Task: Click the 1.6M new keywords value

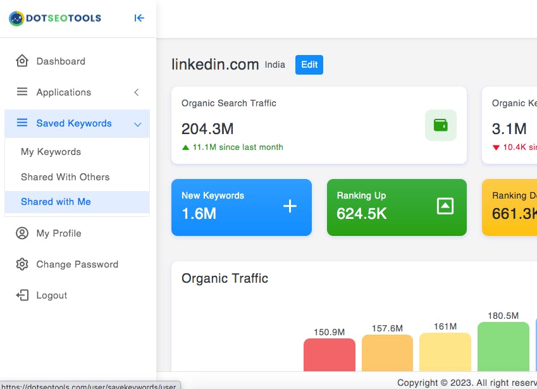Action: [x=199, y=214]
